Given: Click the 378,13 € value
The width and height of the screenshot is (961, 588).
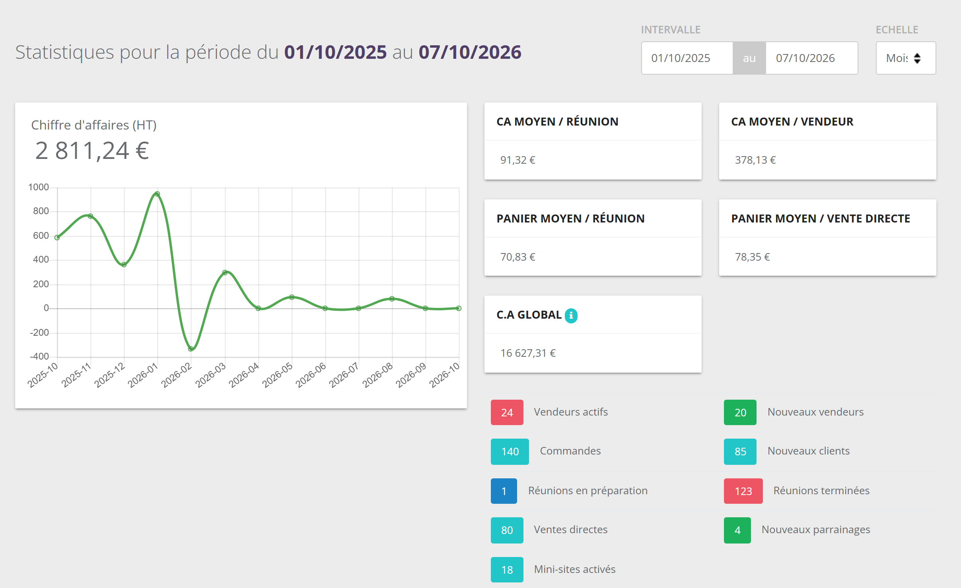Looking at the screenshot, I should [x=755, y=160].
